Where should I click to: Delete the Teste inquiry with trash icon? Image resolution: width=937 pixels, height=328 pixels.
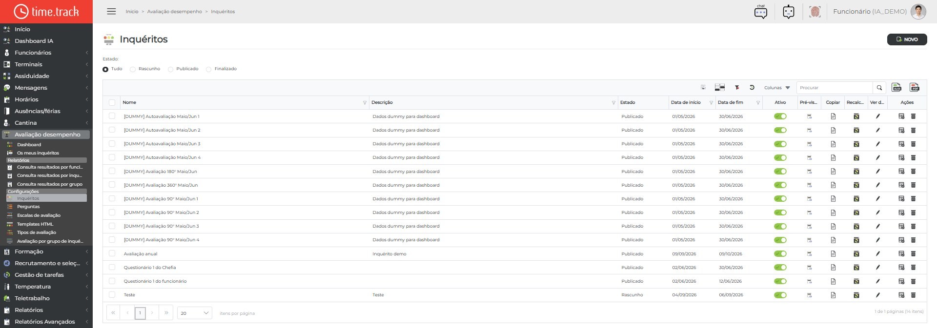tap(913, 295)
